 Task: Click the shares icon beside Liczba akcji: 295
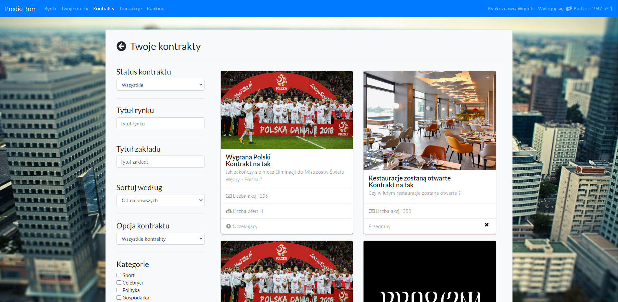[x=229, y=196]
